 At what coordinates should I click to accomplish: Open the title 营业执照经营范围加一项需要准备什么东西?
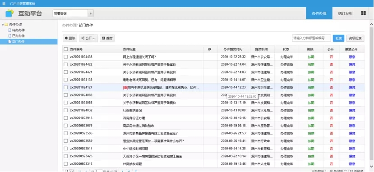pos(153,141)
